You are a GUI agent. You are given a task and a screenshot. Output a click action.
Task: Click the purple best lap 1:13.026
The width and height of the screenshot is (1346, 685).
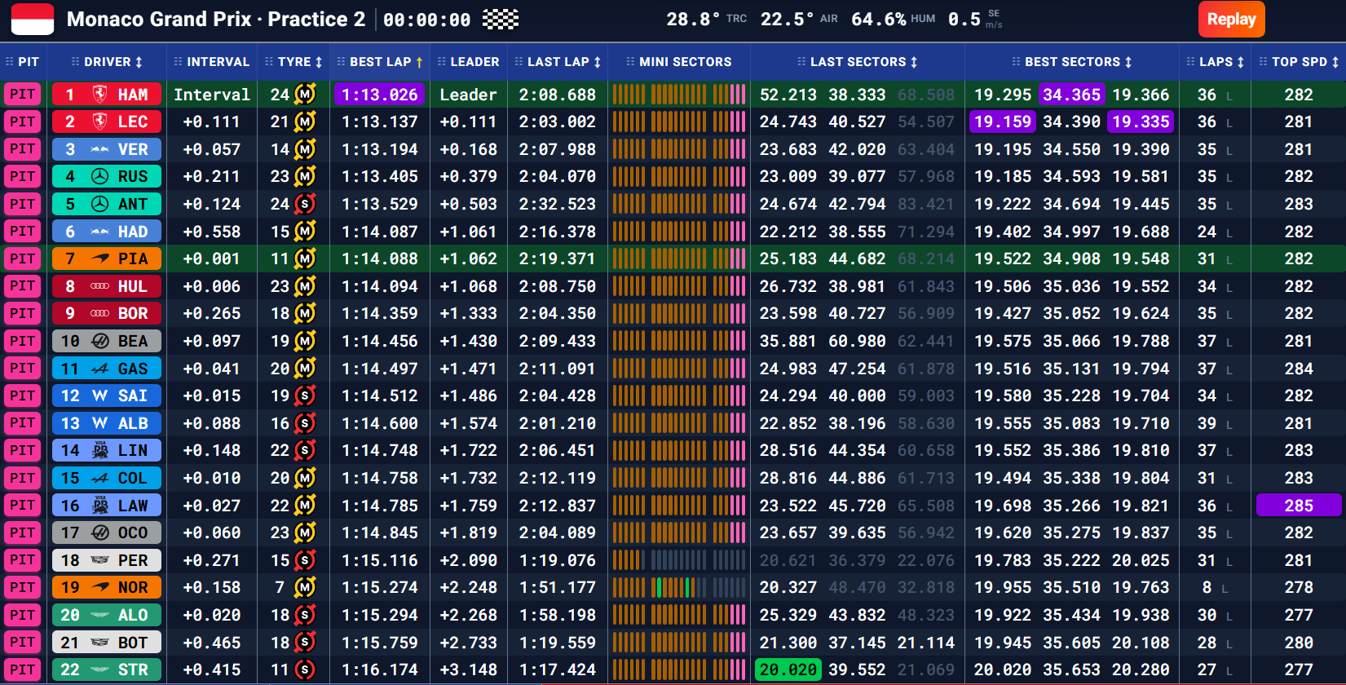[380, 95]
